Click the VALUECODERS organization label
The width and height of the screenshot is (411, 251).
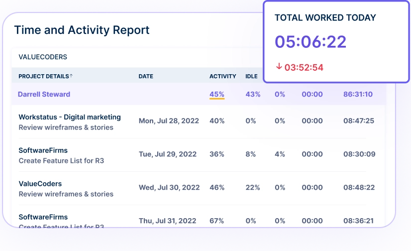pos(43,57)
